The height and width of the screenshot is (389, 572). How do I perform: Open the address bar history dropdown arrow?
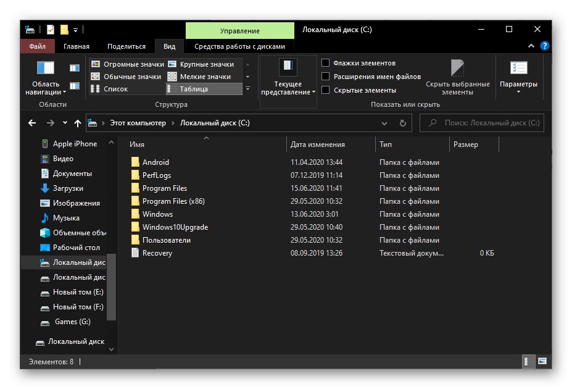tap(385, 123)
